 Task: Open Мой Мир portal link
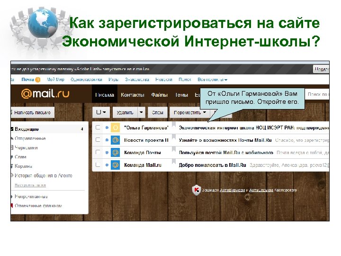tap(56, 80)
